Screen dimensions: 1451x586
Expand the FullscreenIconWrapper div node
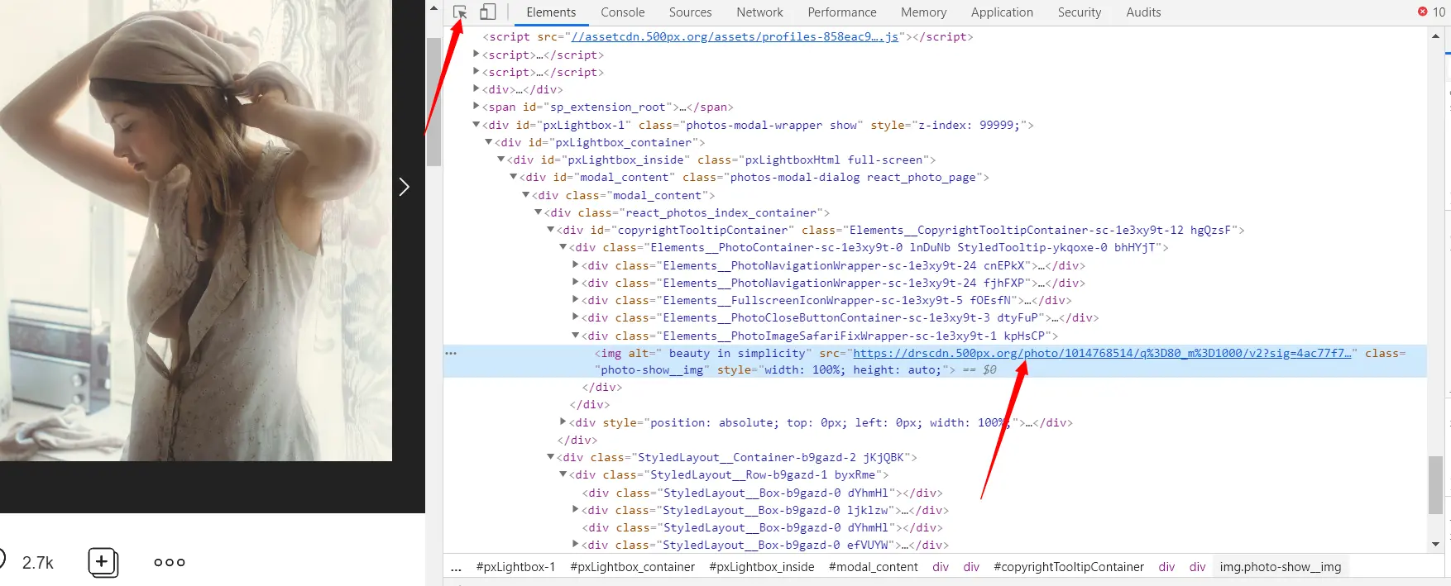(576, 300)
